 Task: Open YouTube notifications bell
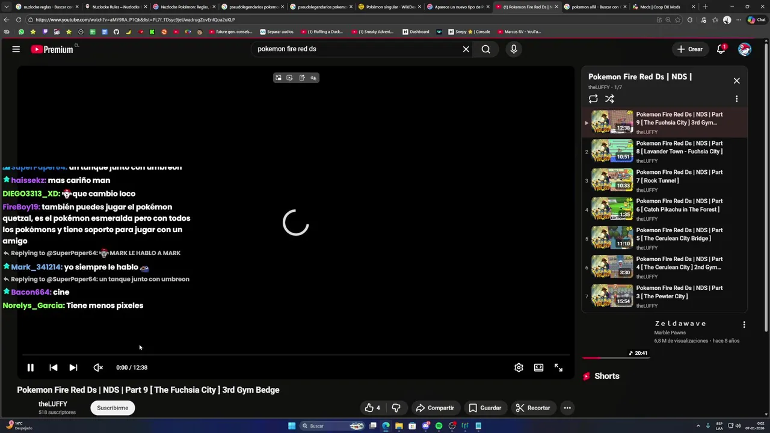click(x=721, y=49)
